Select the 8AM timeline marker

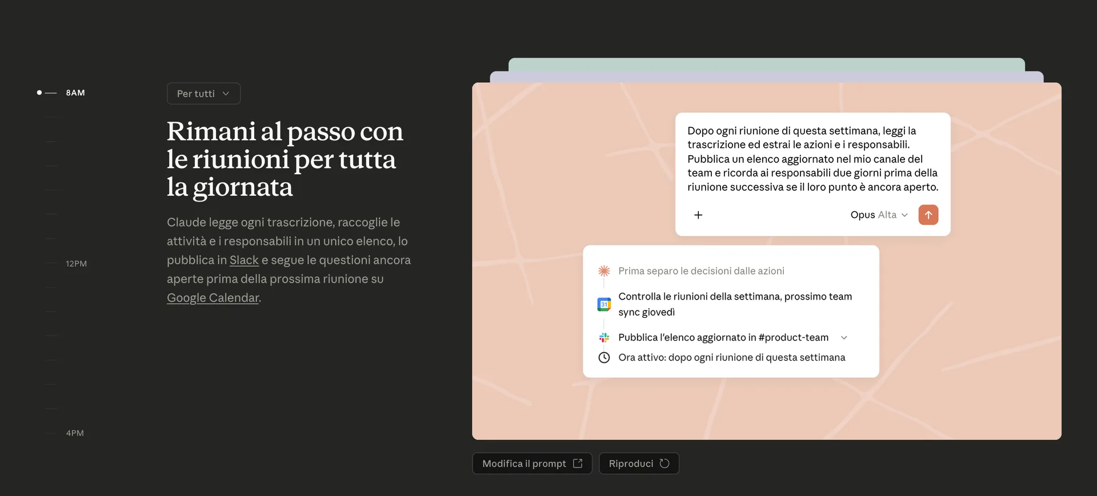[61, 92]
